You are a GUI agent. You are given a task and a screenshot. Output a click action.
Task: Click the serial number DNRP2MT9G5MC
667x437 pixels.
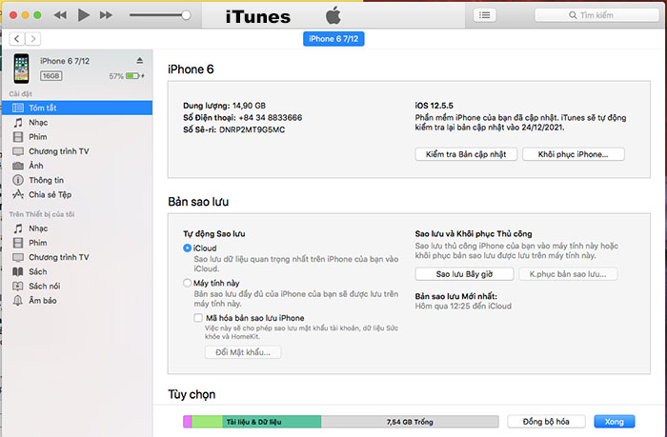point(252,129)
